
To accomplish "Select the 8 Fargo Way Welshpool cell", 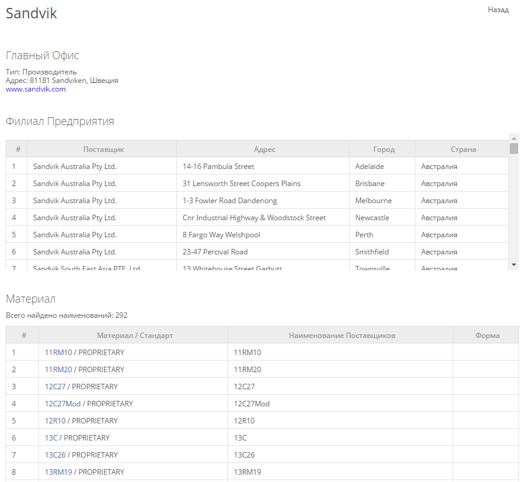I will 263,234.
